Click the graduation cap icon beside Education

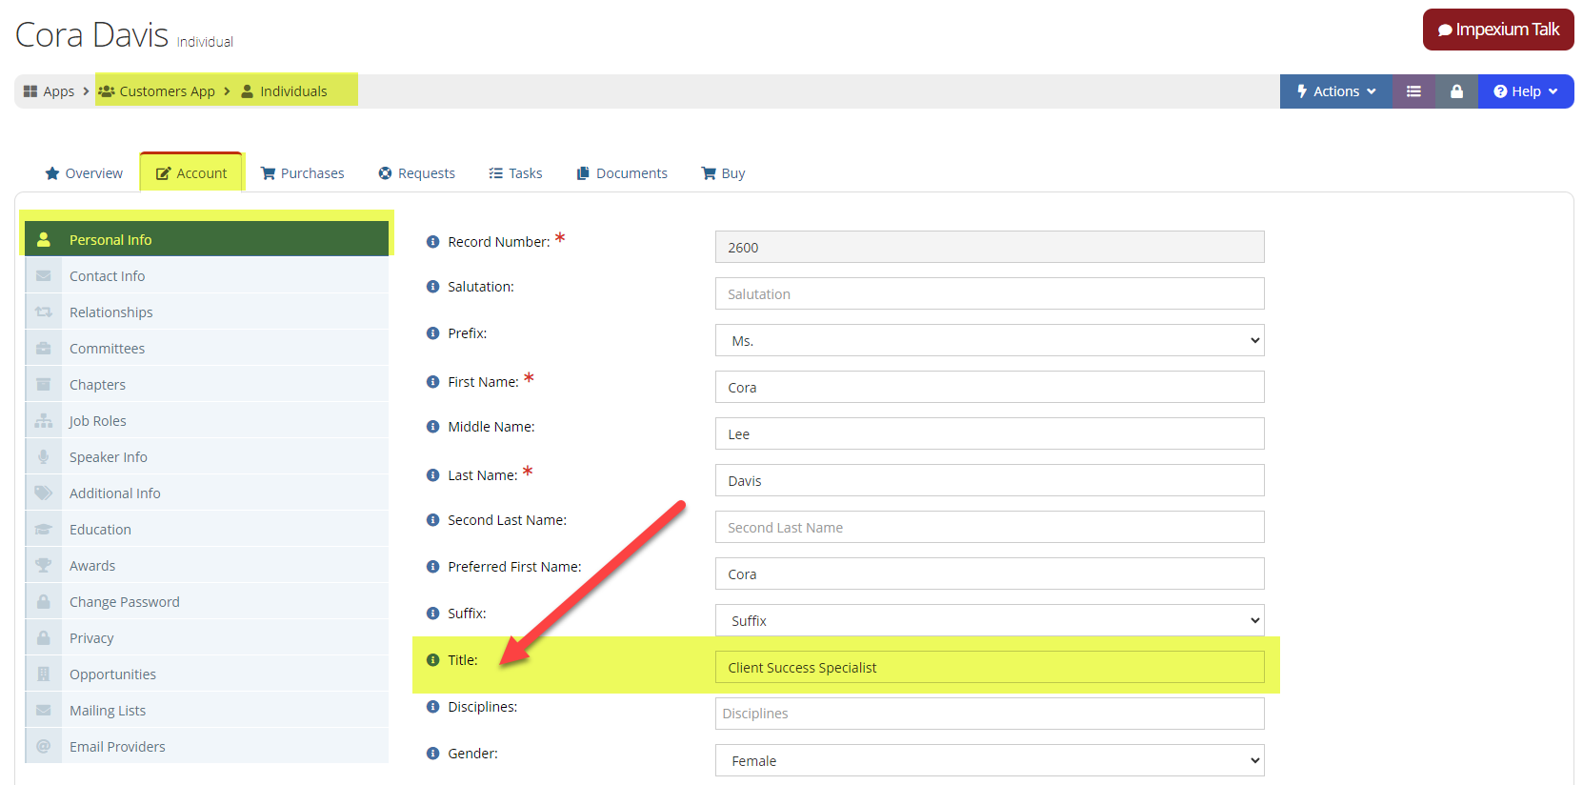44,530
